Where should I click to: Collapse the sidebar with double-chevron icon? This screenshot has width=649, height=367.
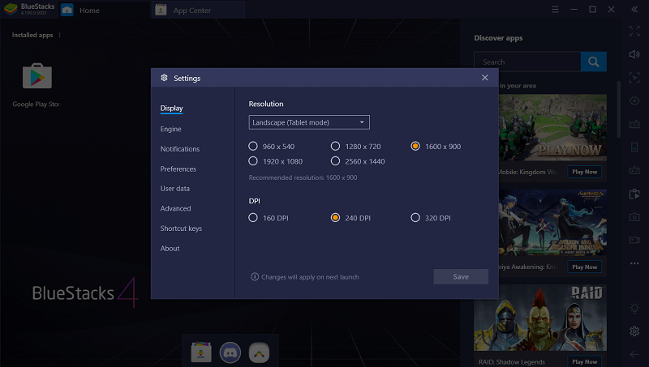click(634, 9)
